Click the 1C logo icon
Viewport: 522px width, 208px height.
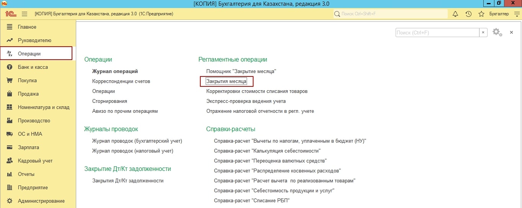click(10, 14)
